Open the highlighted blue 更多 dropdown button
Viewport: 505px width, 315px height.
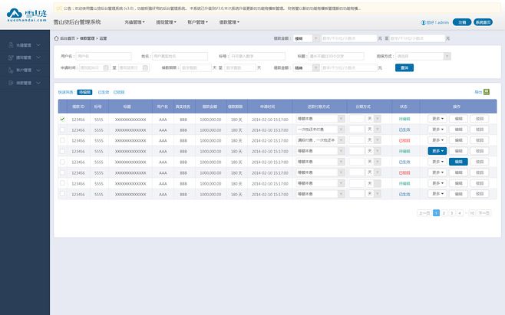point(437,151)
